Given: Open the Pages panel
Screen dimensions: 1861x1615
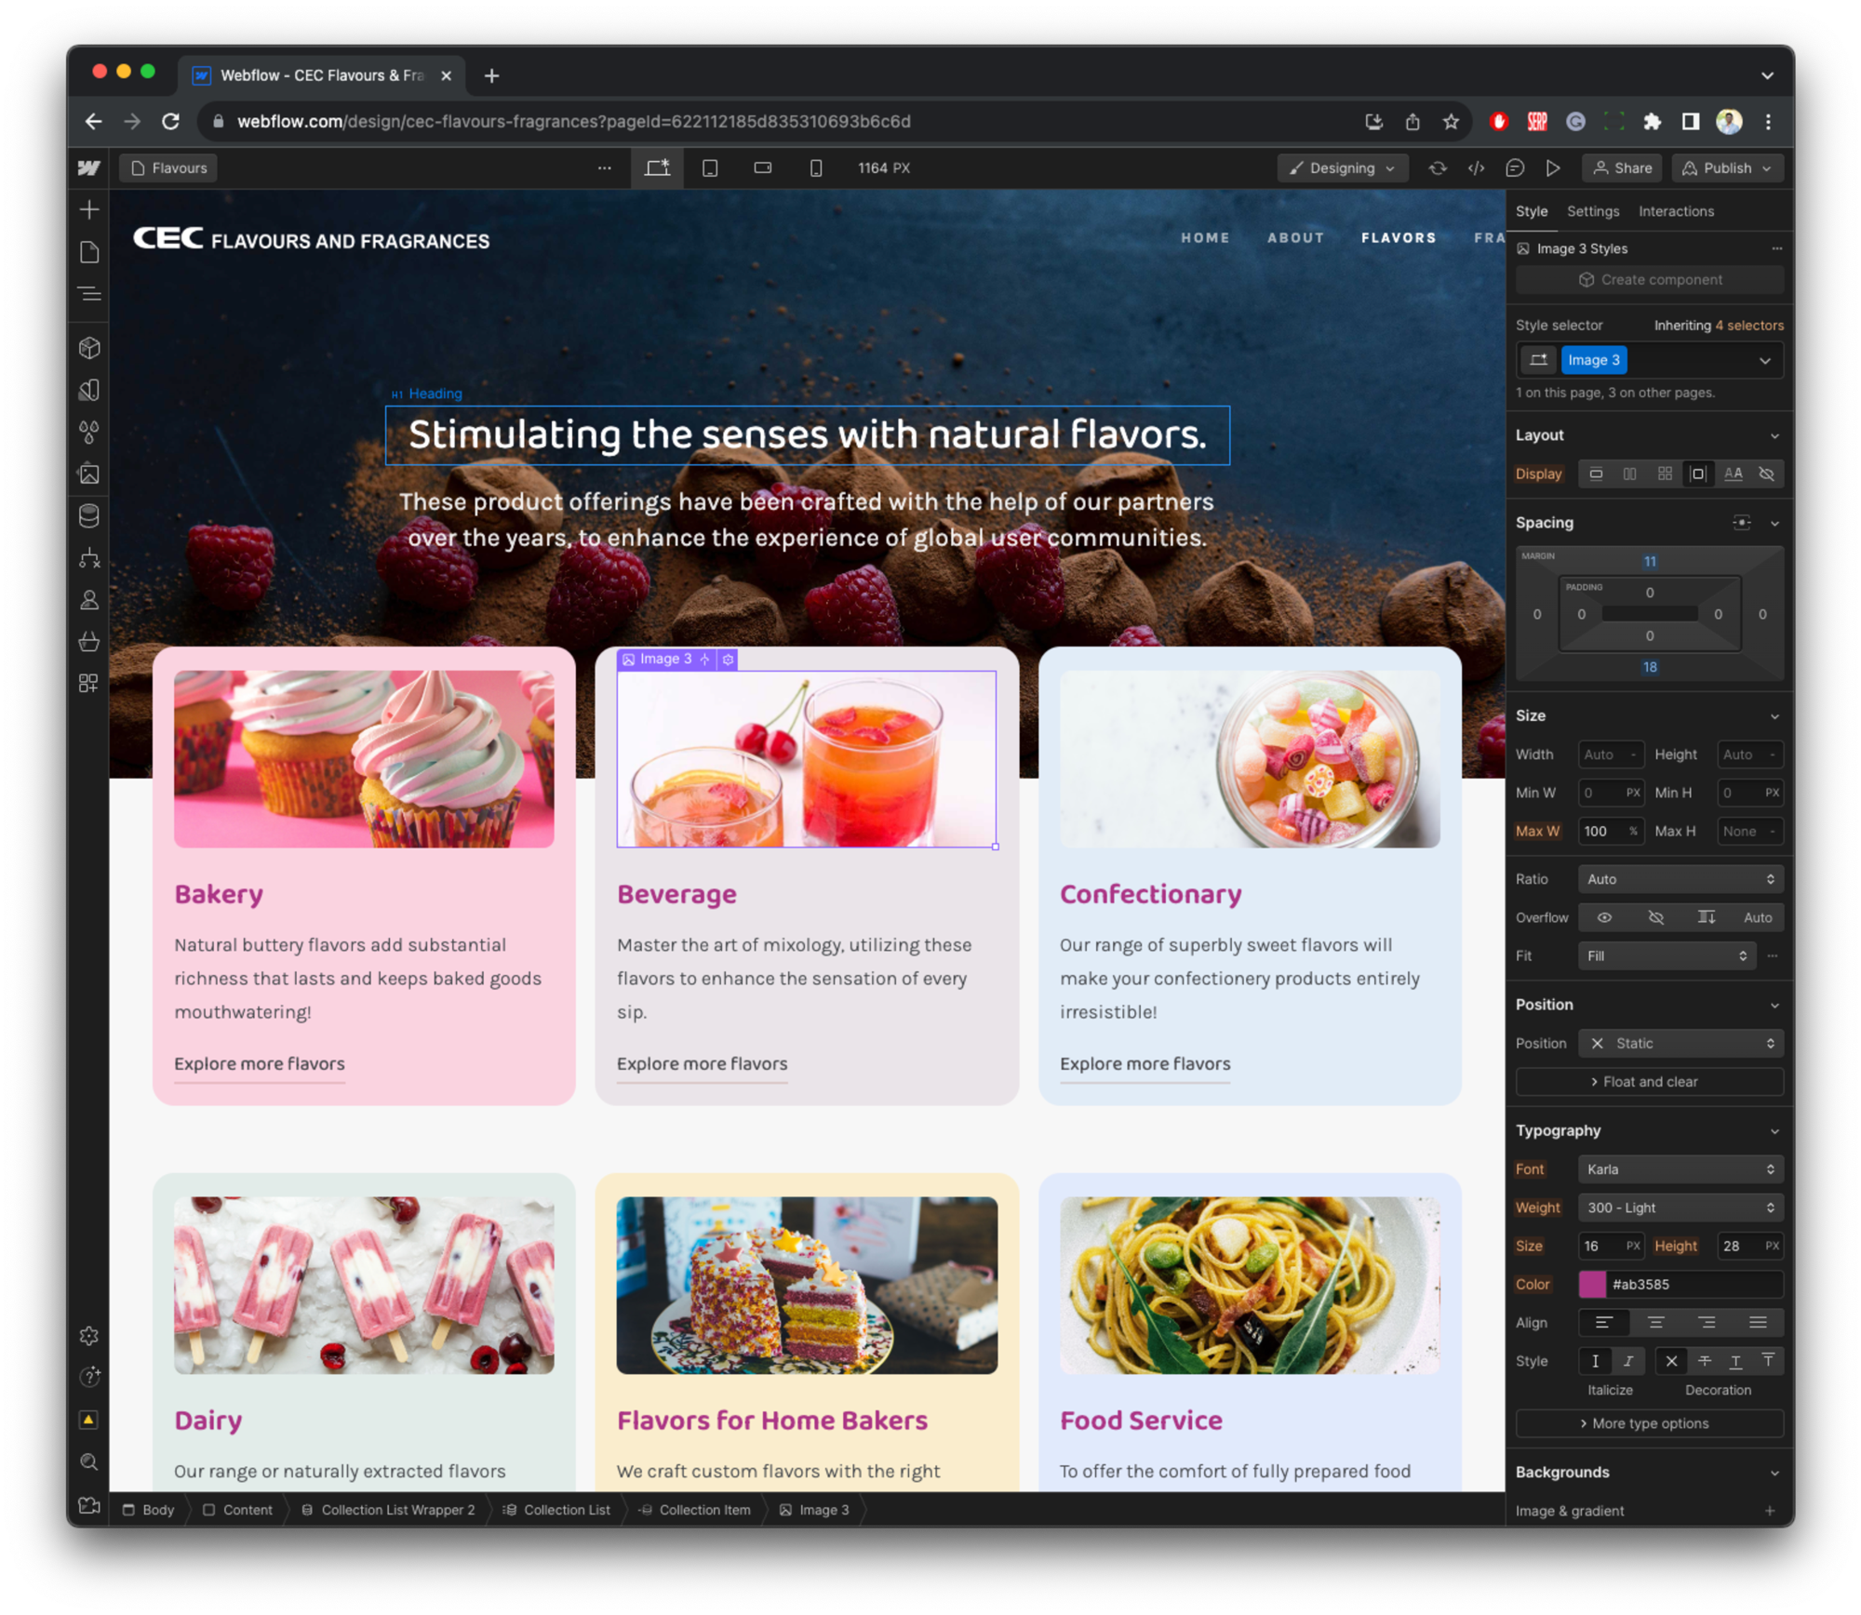Looking at the screenshot, I should (x=89, y=252).
